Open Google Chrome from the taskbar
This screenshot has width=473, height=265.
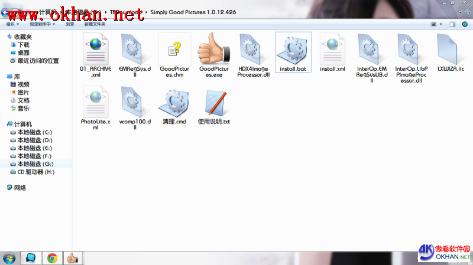[x=52, y=258]
